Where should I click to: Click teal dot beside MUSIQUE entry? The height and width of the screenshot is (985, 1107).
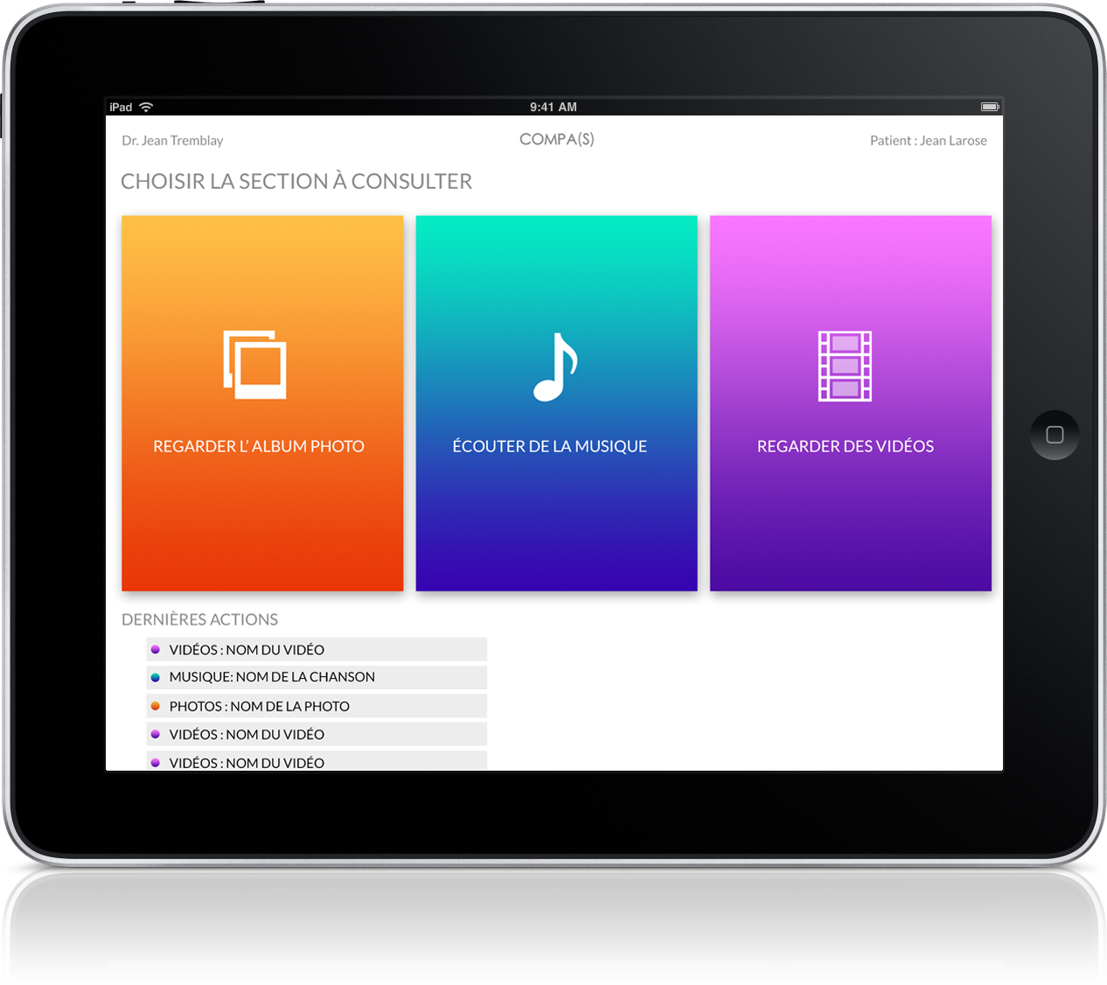156,677
